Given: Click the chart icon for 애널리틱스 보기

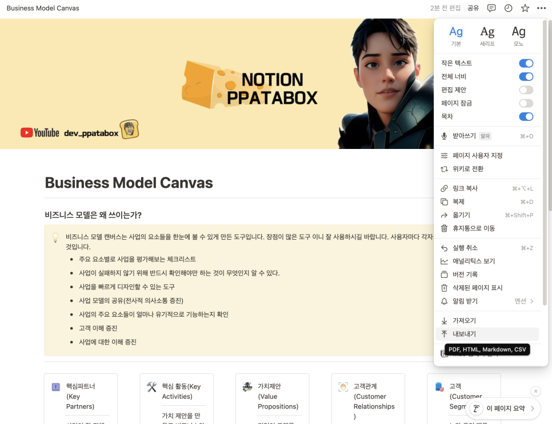Looking at the screenshot, I should (444, 261).
